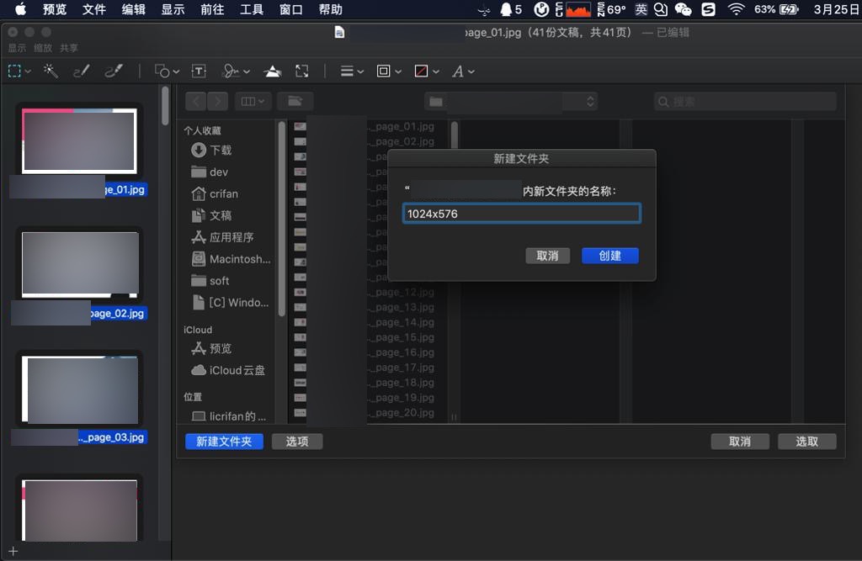Change the column view mode dropdown
Screen dimensions: 862x561
(253, 101)
